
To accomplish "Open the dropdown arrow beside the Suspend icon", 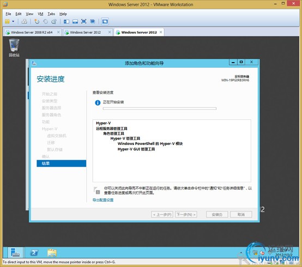I will (x=13, y=21).
